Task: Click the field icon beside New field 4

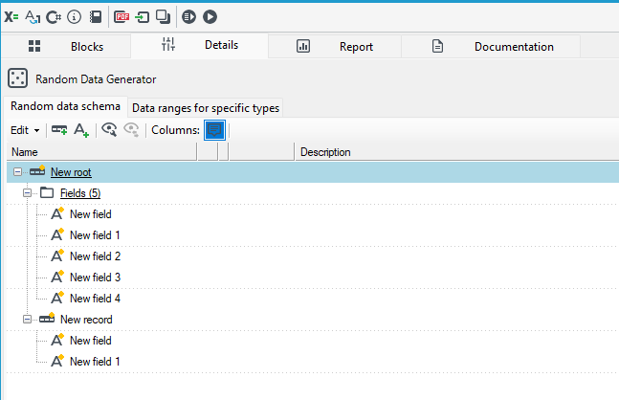Action: pos(57,298)
